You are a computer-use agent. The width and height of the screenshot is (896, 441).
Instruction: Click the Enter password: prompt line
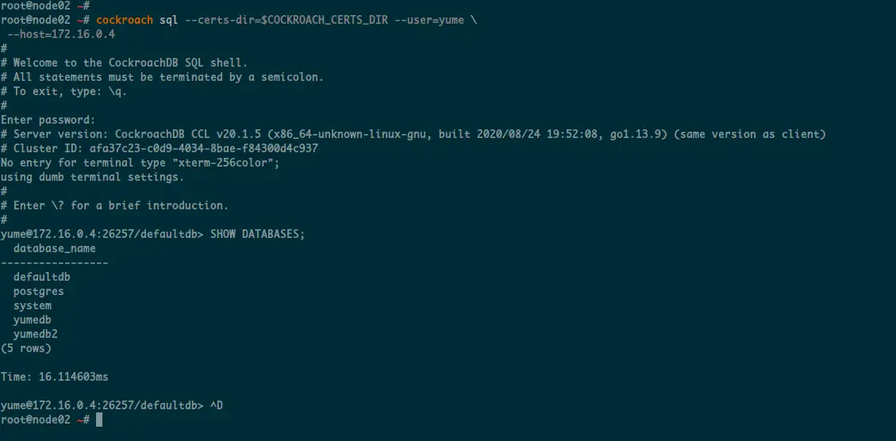[x=48, y=120]
